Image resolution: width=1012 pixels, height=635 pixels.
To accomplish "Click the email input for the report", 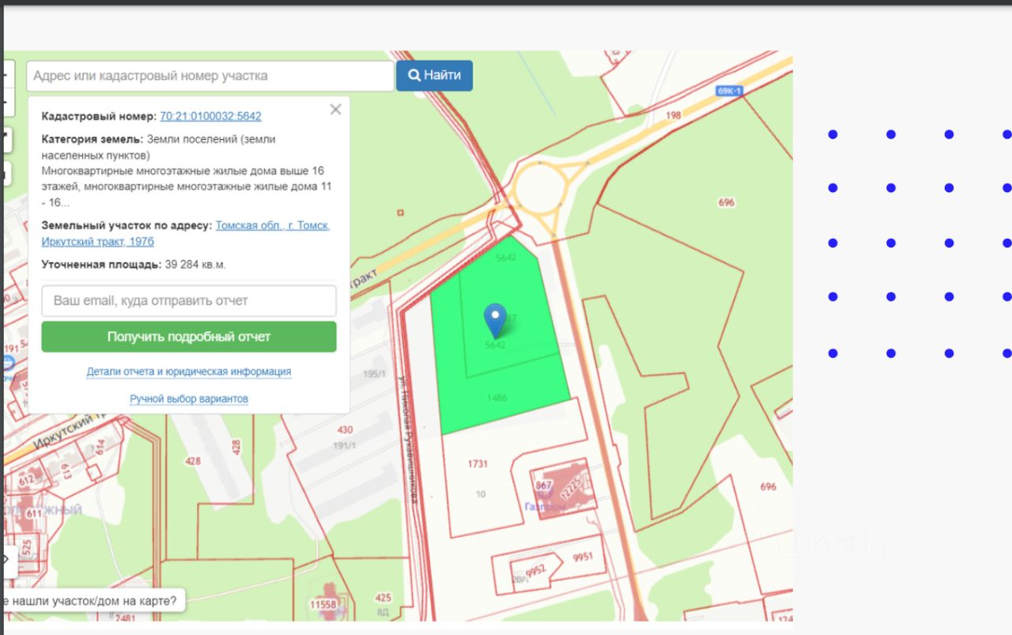I will [x=189, y=301].
